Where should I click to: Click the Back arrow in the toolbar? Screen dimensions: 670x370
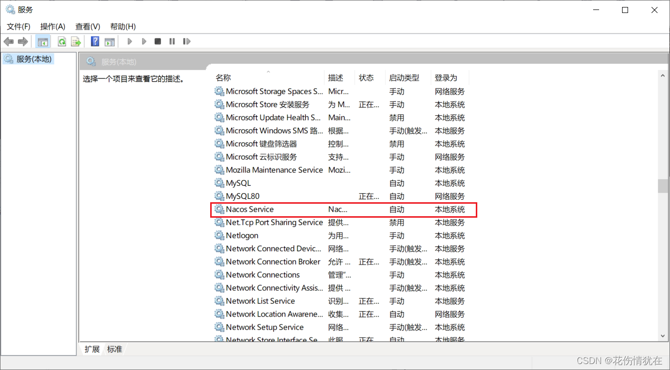click(x=8, y=41)
